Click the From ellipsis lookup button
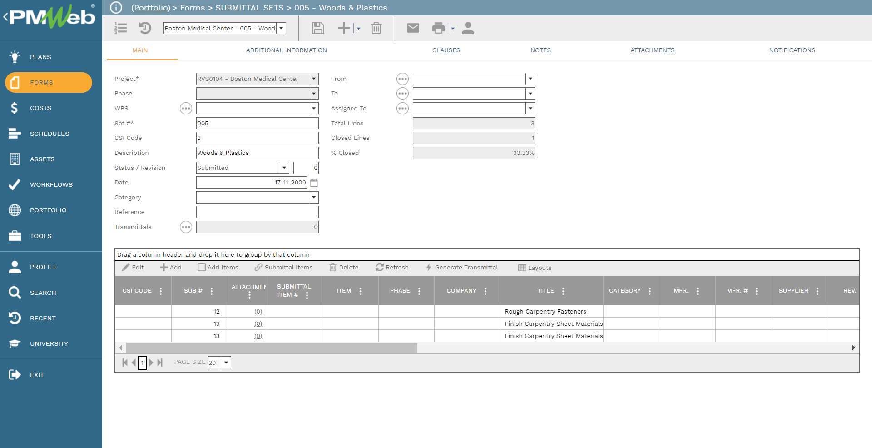Screen dimensions: 872x448 pos(402,79)
